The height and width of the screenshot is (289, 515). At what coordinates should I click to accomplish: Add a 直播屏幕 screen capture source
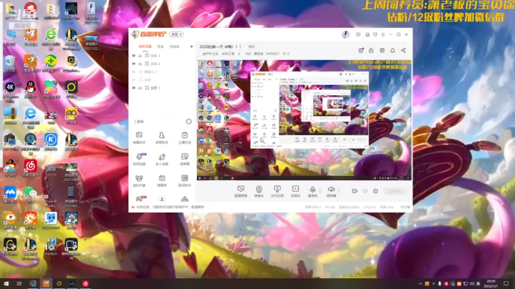coord(241,191)
